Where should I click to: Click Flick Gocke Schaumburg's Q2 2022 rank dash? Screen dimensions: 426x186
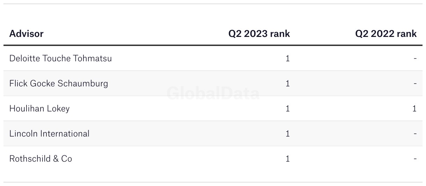[415, 84]
